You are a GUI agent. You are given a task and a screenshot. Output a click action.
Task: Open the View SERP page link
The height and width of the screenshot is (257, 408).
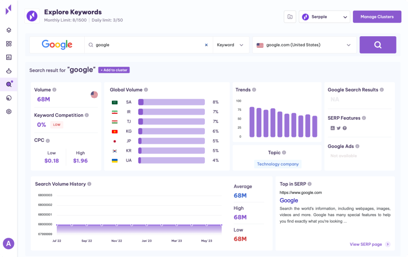click(367, 244)
